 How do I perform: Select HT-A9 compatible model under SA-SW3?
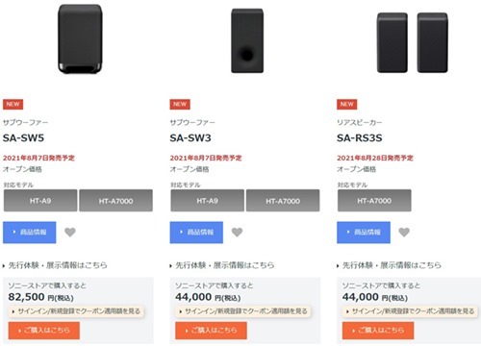coord(208,201)
